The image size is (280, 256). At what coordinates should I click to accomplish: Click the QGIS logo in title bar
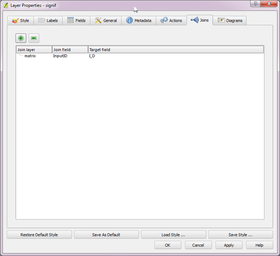pos(6,5)
